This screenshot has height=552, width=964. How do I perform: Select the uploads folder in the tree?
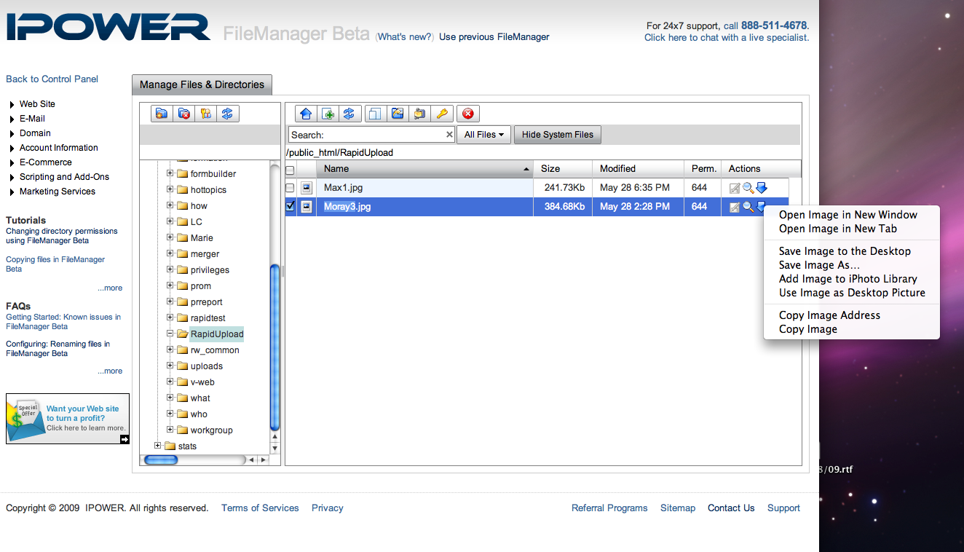pyautogui.click(x=207, y=366)
